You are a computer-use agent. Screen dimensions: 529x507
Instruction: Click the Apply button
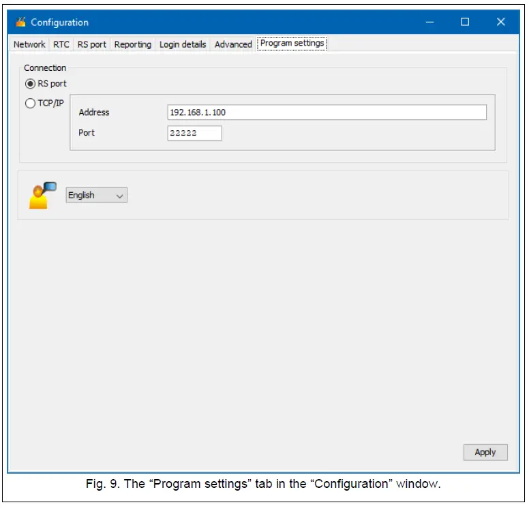click(485, 452)
